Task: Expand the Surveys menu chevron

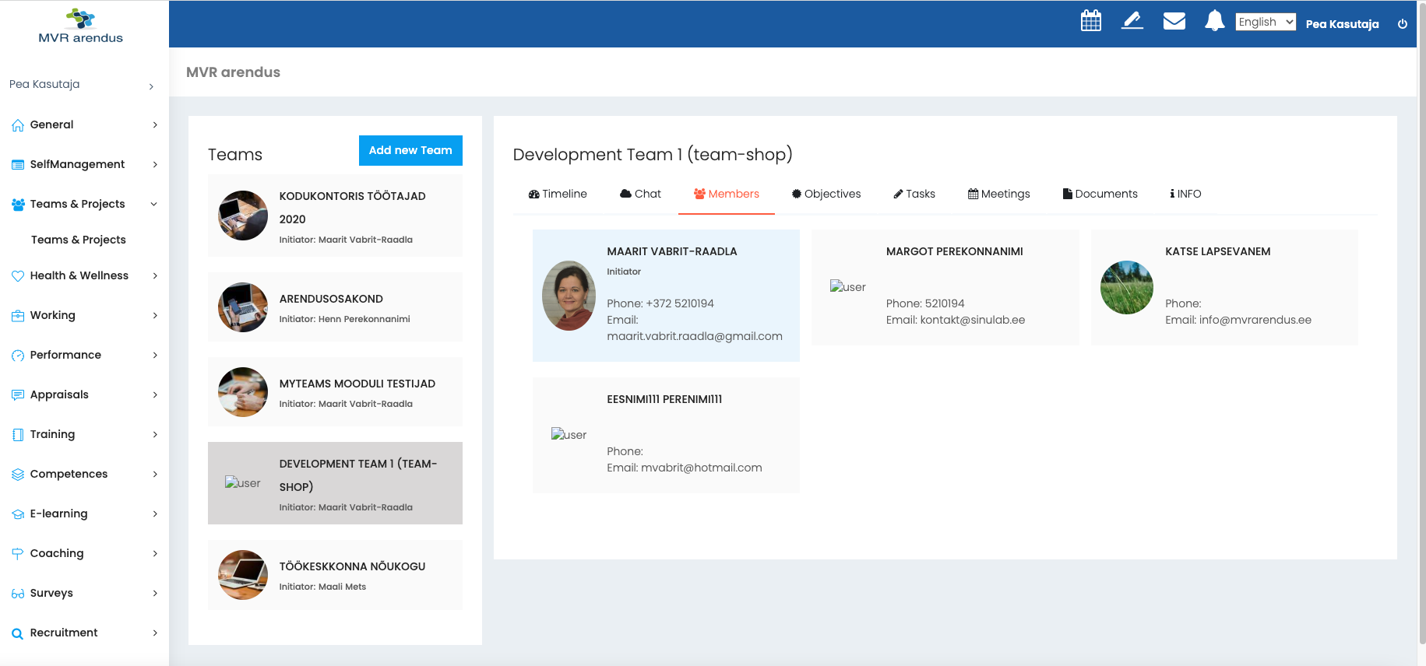Action: pos(155,593)
